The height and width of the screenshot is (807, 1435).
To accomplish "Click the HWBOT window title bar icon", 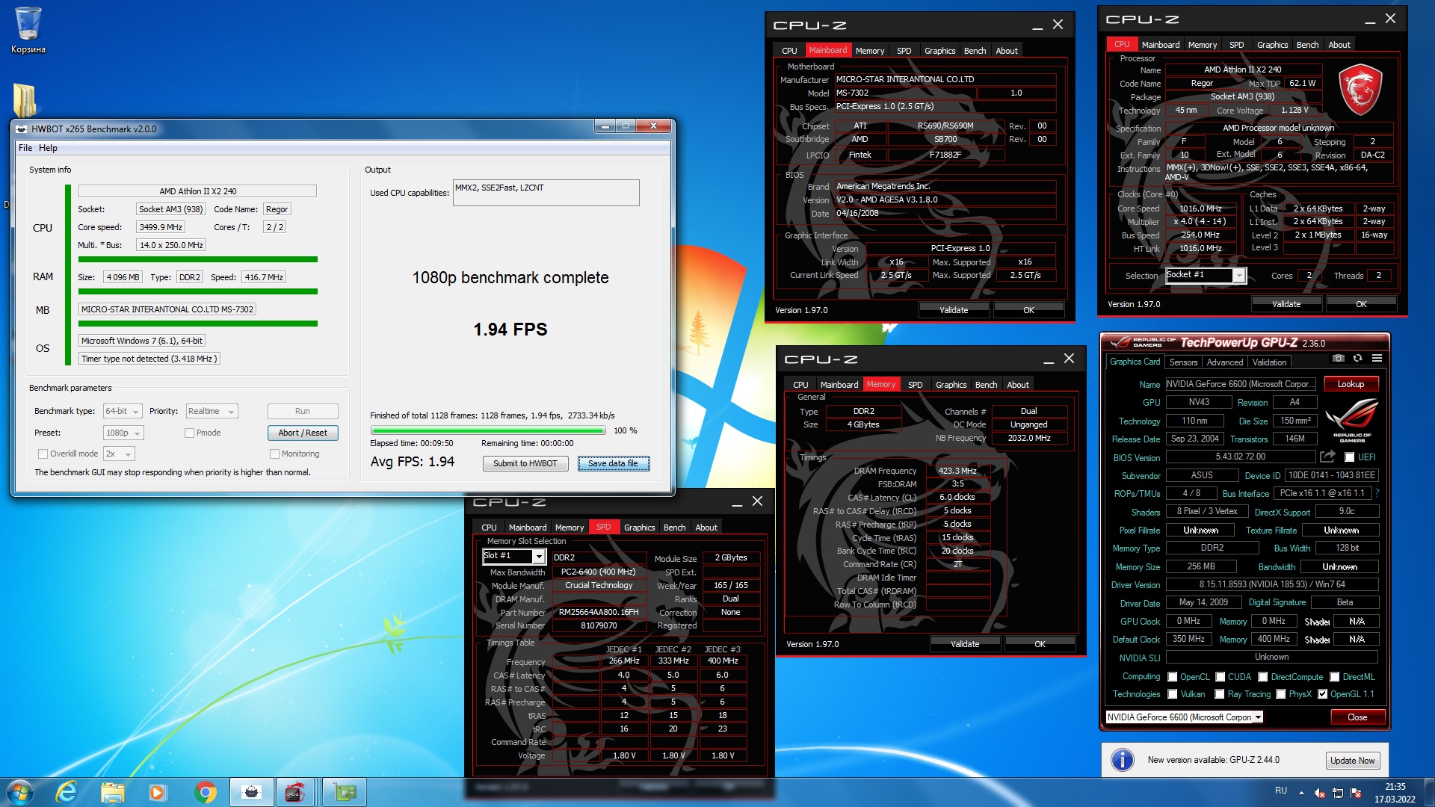I will click(x=22, y=129).
